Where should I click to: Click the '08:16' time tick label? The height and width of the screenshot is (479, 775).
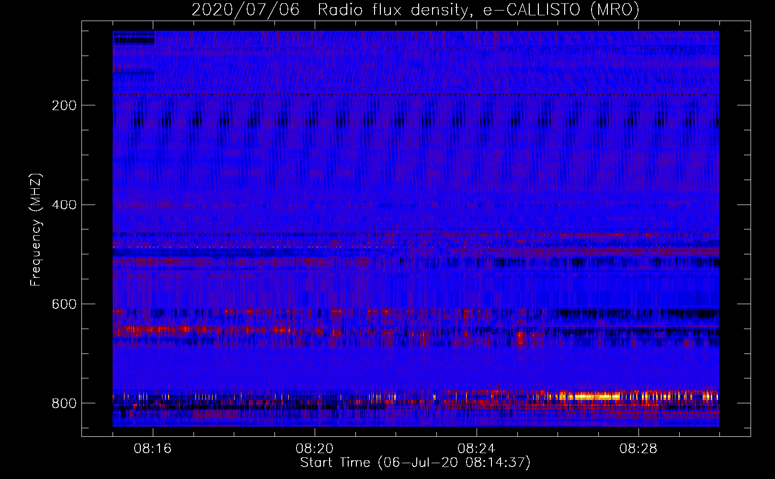tap(153, 449)
